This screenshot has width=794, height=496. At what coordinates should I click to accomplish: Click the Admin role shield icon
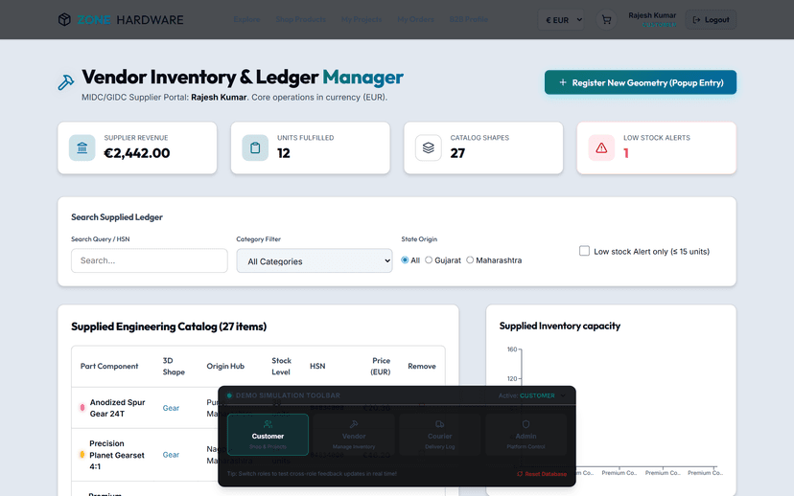[x=525, y=424]
